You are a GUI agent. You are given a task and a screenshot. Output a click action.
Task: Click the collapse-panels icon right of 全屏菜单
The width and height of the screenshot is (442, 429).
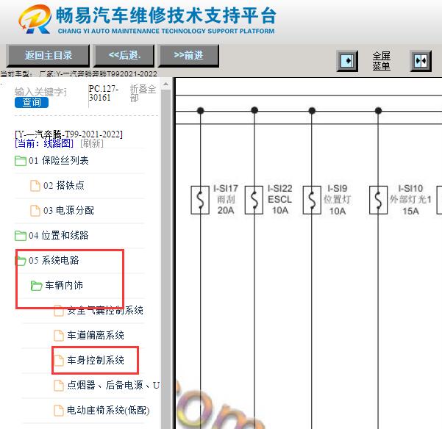point(421,61)
